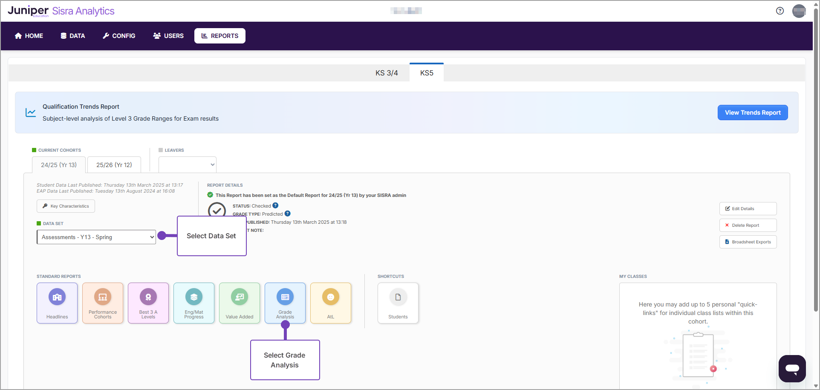Open the Students shortcut
This screenshot has height=390, width=820.
coord(398,303)
